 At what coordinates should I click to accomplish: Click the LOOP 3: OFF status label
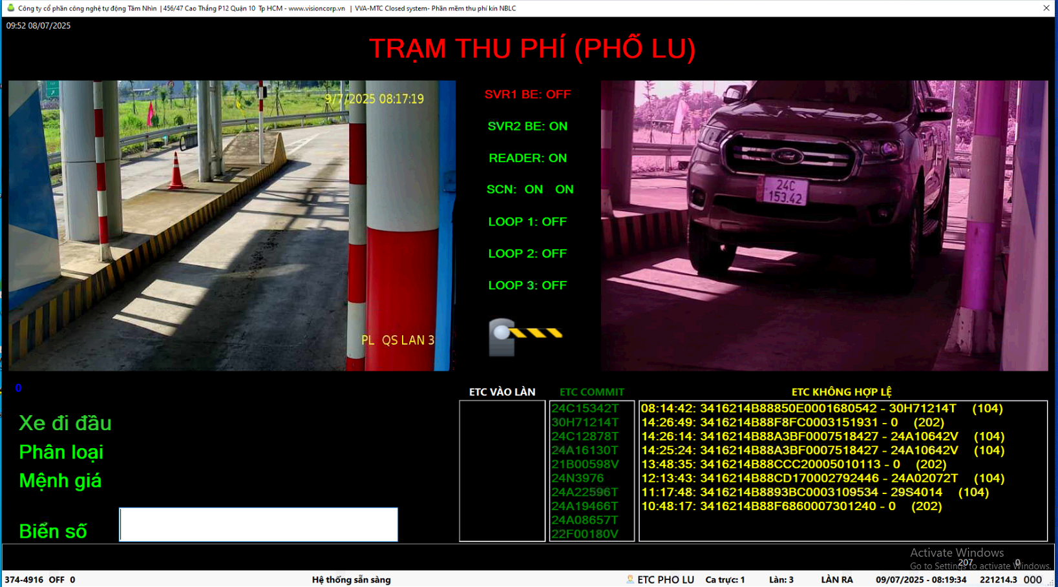527,285
